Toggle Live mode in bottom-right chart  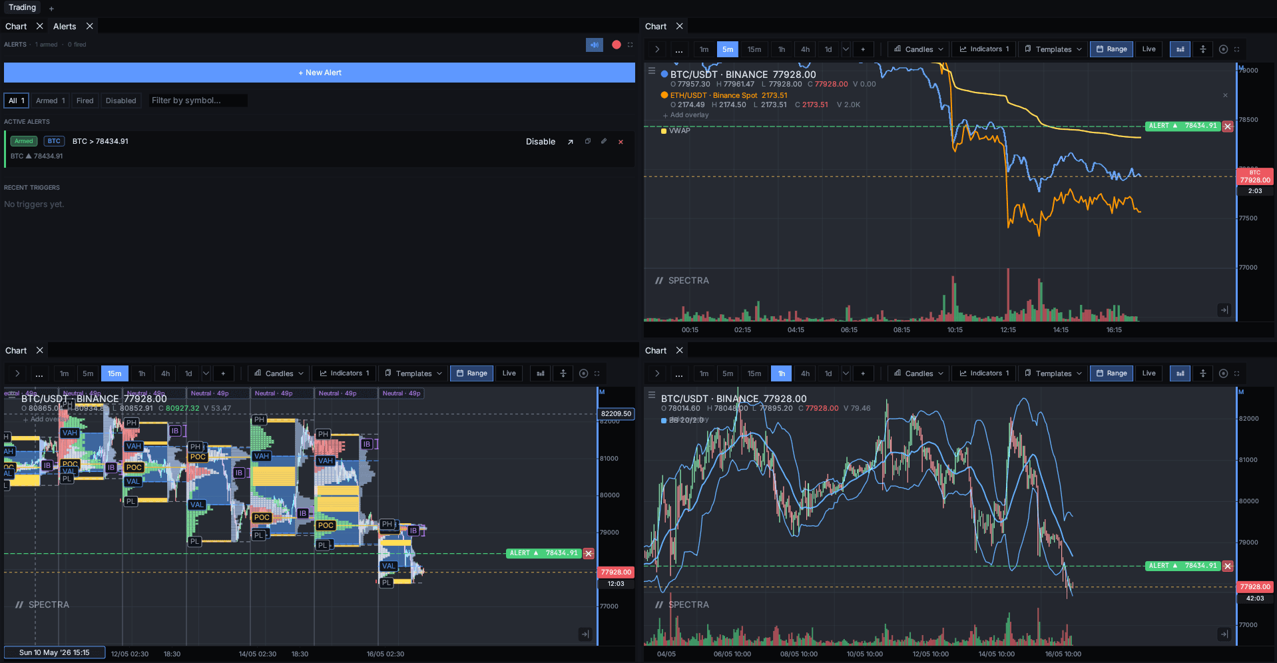click(x=1149, y=373)
